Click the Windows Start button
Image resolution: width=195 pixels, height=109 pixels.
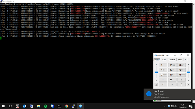click(3, 106)
